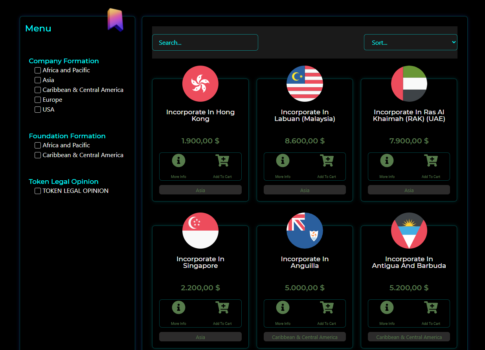
Task: Enable Asia checkbox under Company Formation
Action: pos(38,80)
